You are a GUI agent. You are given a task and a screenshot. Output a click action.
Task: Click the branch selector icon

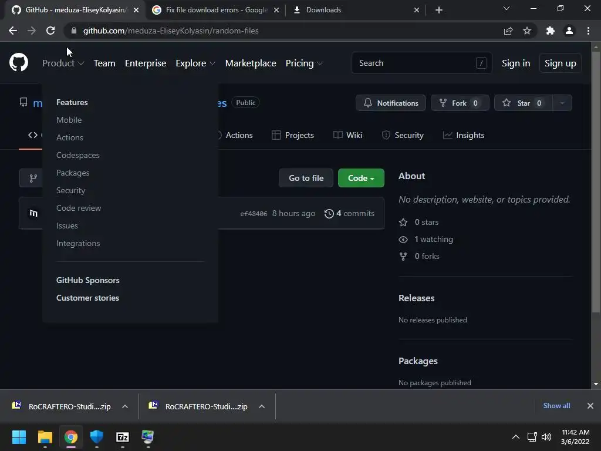[33, 178]
